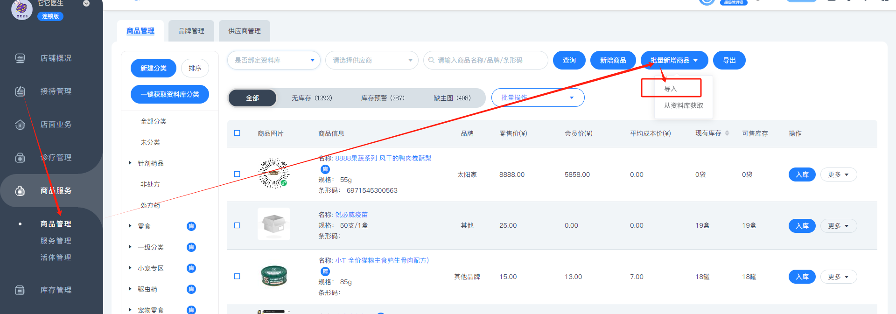This screenshot has height=314, width=896.
Task: Click the 接待管理 sidebar icon
Action: (x=20, y=91)
